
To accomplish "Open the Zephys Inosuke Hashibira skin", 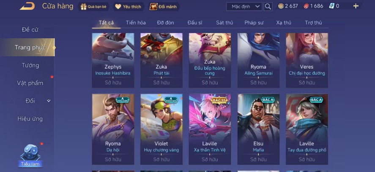I will tap(113, 60).
